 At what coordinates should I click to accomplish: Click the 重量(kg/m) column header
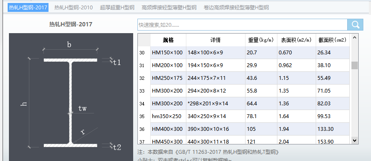(x=261, y=40)
